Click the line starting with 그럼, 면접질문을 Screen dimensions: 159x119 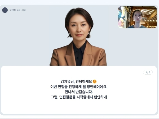pos(79,97)
